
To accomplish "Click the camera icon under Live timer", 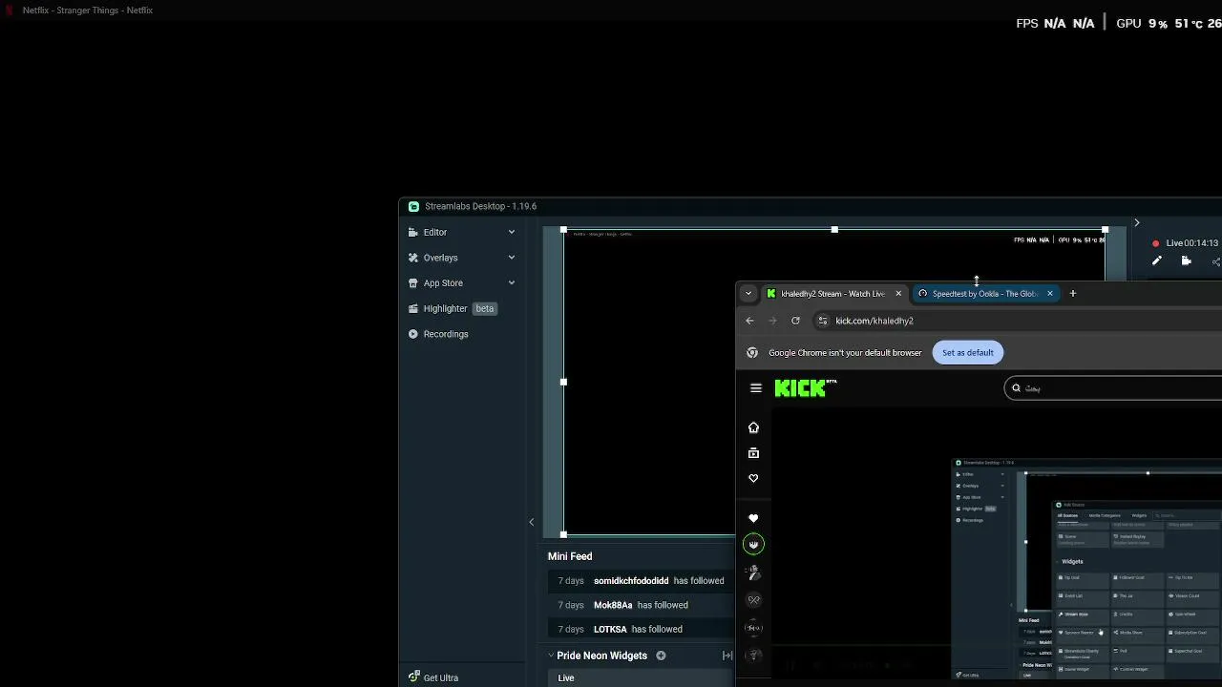I will click(1187, 261).
